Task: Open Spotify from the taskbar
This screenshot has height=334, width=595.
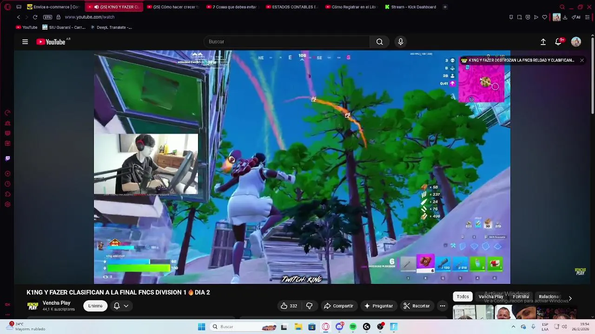Action: (x=353, y=327)
